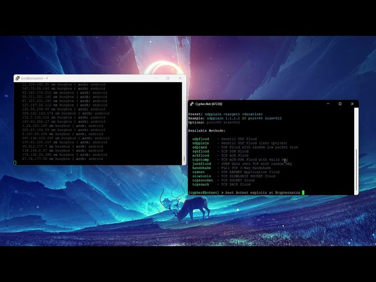Click the row starting with 92.165.176.212
Screen dimensions: 376x282
(65, 93)
